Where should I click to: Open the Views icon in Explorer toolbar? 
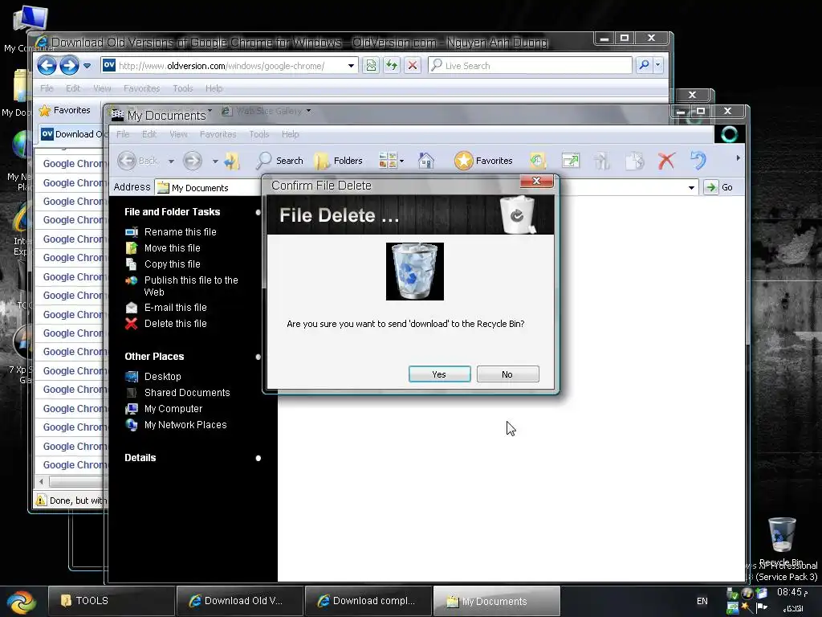click(388, 161)
